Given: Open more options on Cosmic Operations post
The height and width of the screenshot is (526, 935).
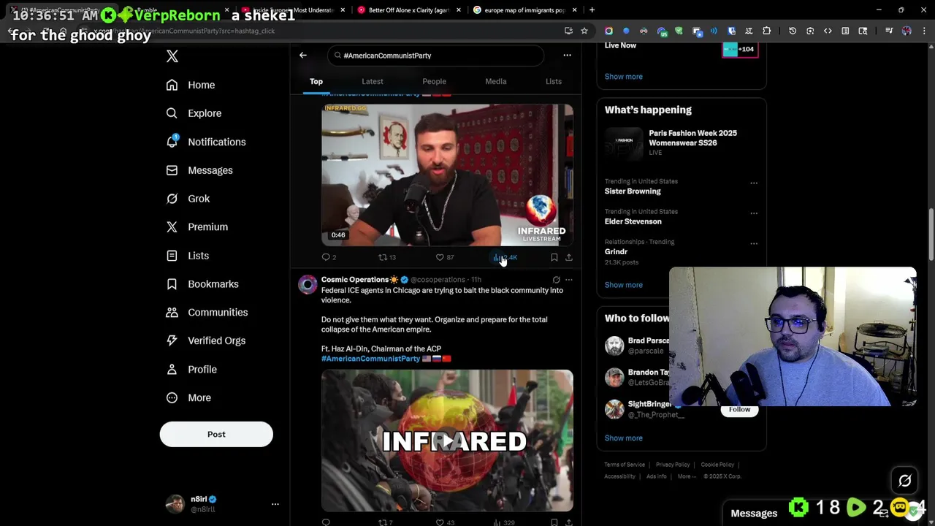Looking at the screenshot, I should coord(569,280).
